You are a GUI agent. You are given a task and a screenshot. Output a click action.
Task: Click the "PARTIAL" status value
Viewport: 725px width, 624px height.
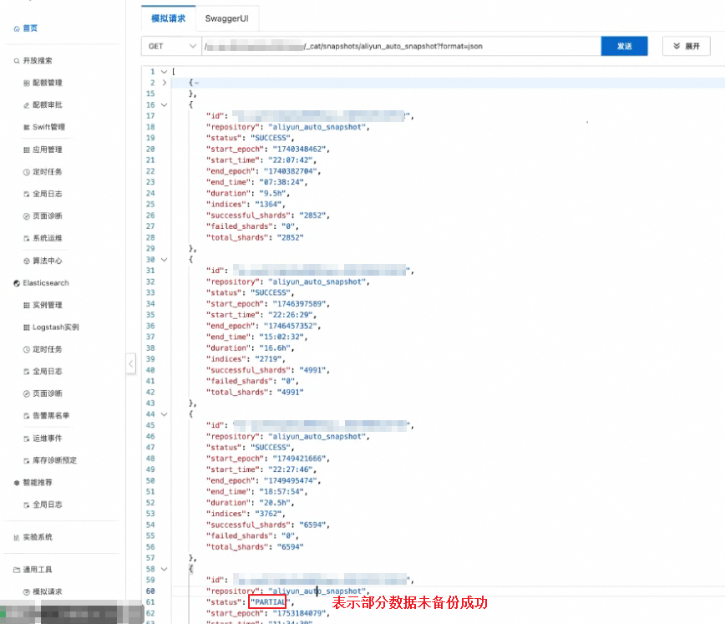[x=270, y=602]
